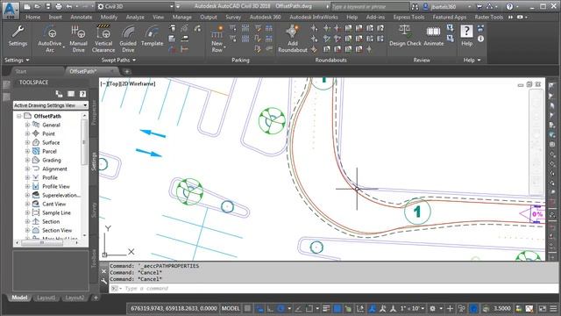
Task: Click the Plot printer icon
Action: point(59,6)
